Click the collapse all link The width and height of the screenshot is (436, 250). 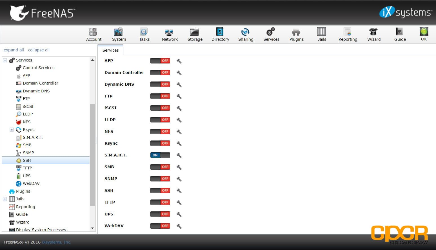[39, 50]
